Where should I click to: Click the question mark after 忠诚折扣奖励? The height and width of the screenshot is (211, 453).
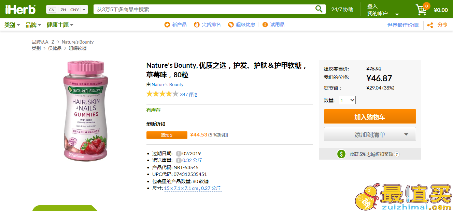397,154
